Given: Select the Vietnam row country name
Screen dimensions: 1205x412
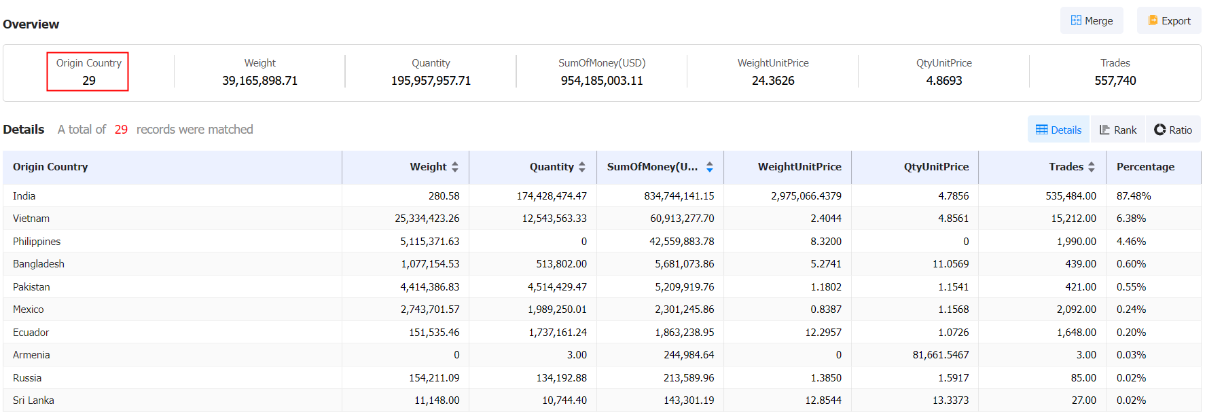Looking at the screenshot, I should tap(31, 219).
